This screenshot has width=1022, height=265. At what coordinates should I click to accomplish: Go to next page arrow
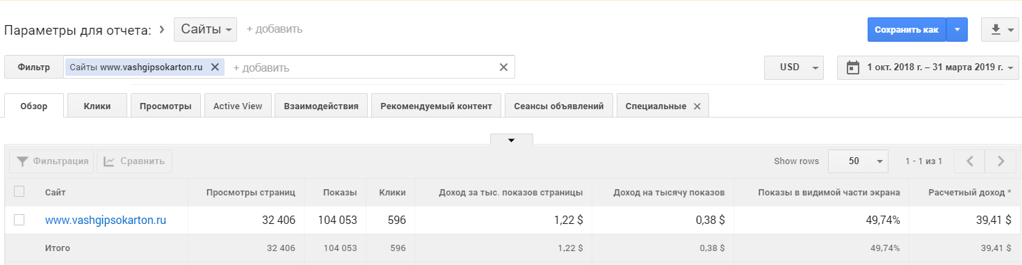point(1001,161)
